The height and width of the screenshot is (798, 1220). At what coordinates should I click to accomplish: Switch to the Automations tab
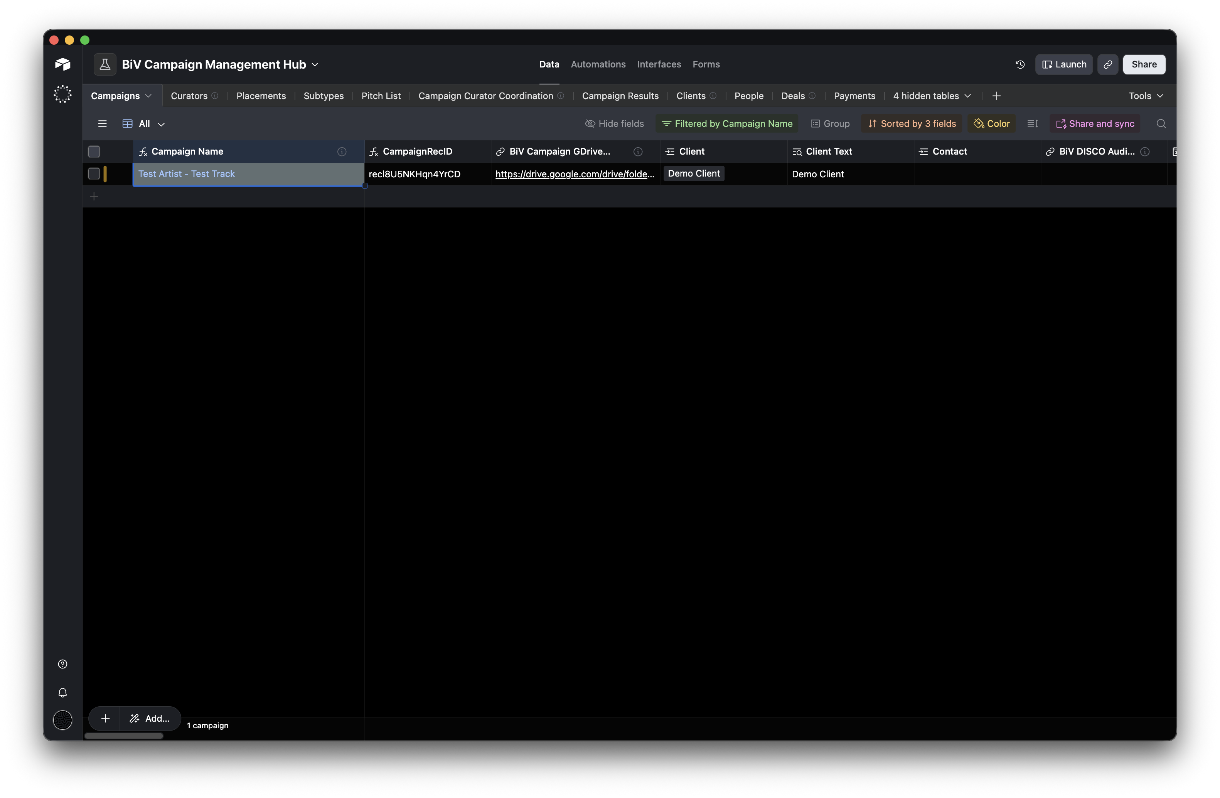(598, 65)
